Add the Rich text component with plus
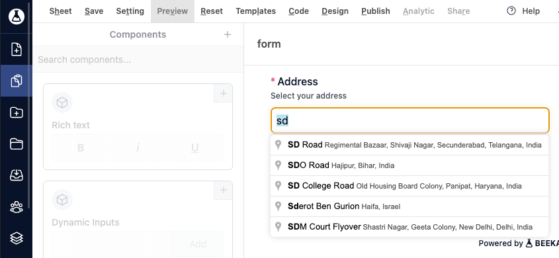559x258 pixels. click(x=223, y=93)
